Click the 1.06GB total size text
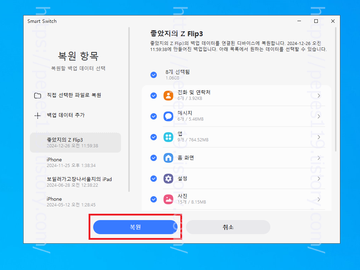This screenshot has height=270, width=360. tap(172, 78)
